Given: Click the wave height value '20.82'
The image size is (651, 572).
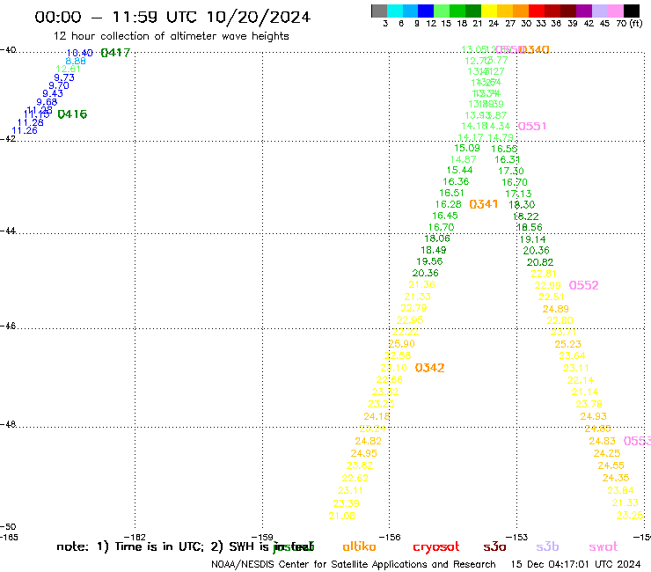Looking at the screenshot, I should 540,262.
